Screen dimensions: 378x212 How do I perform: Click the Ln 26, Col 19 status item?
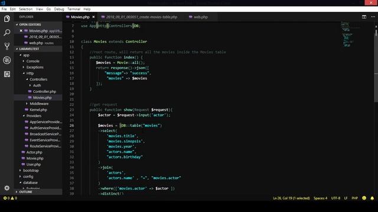click(x=291, y=198)
